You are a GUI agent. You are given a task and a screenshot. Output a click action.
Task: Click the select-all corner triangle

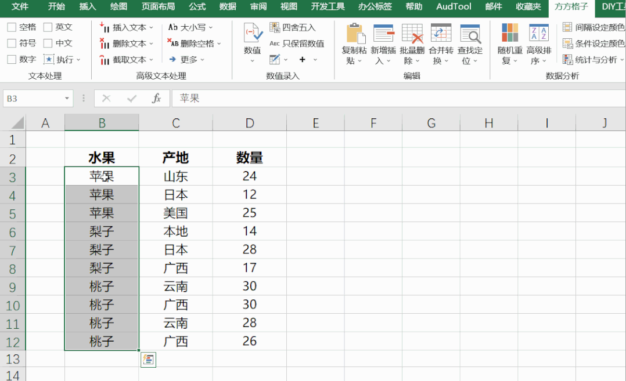point(17,123)
